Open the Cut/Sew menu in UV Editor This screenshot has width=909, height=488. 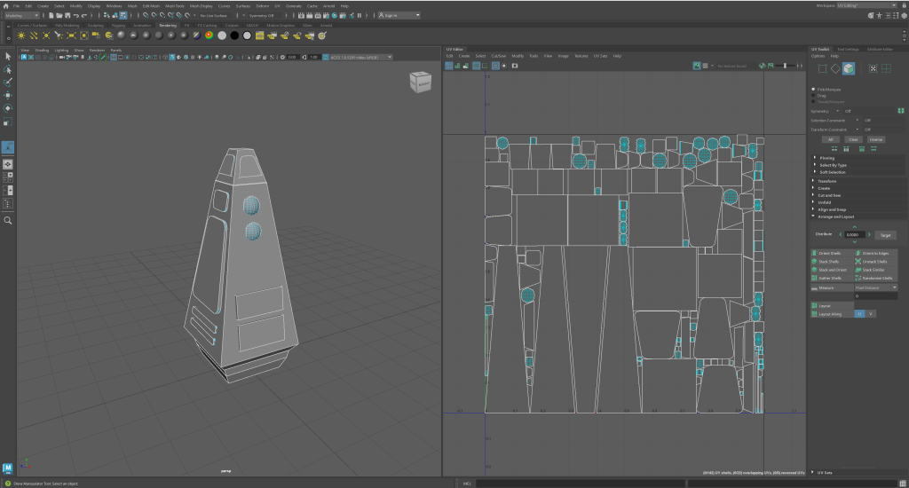point(499,56)
